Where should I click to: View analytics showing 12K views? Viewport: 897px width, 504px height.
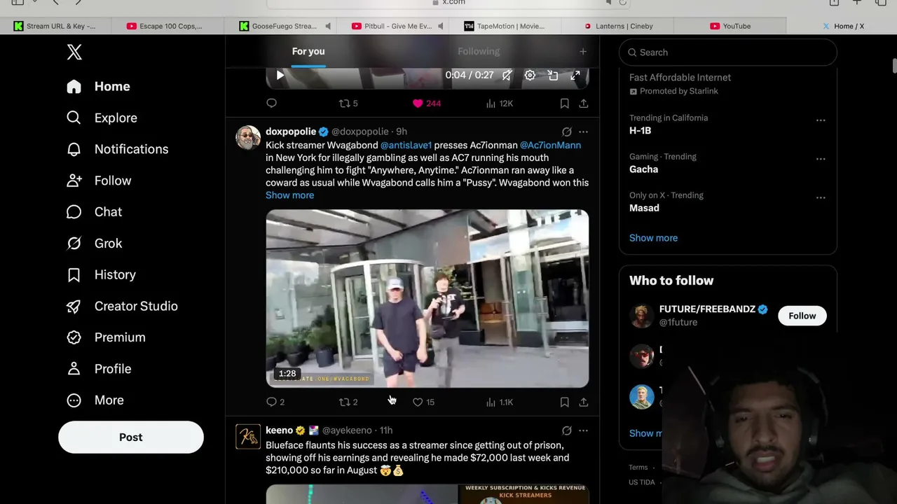coord(500,104)
